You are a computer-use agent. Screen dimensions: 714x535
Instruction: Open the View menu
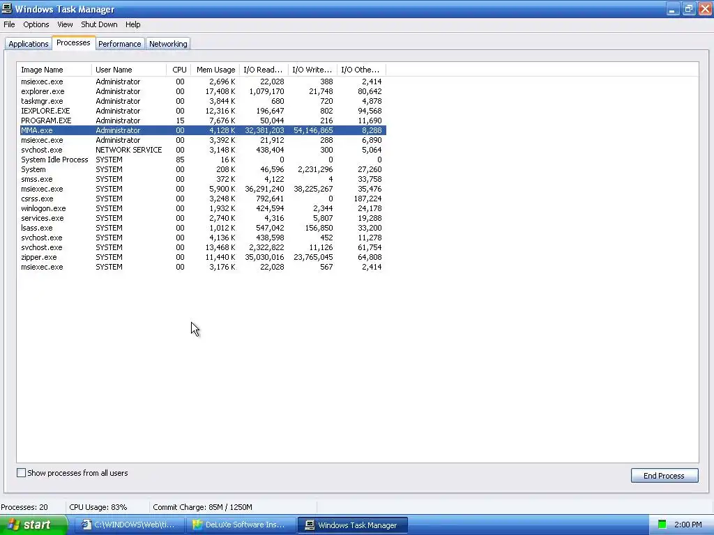click(65, 24)
